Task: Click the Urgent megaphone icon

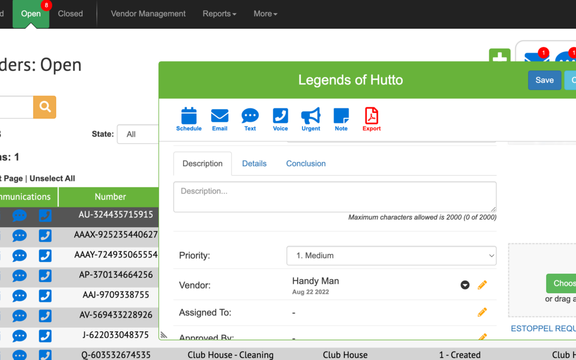Action: pyautogui.click(x=311, y=118)
